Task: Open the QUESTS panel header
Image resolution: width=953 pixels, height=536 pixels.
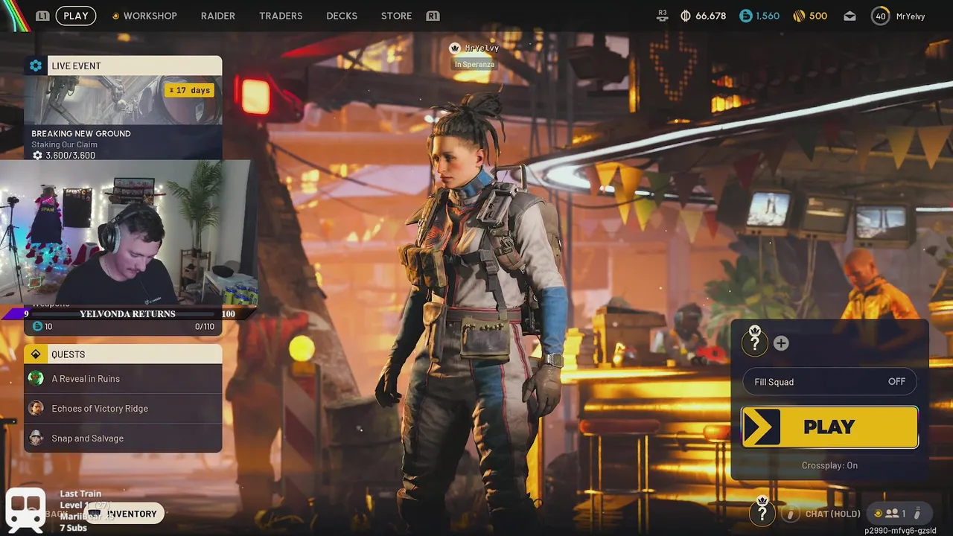Action: (x=123, y=354)
